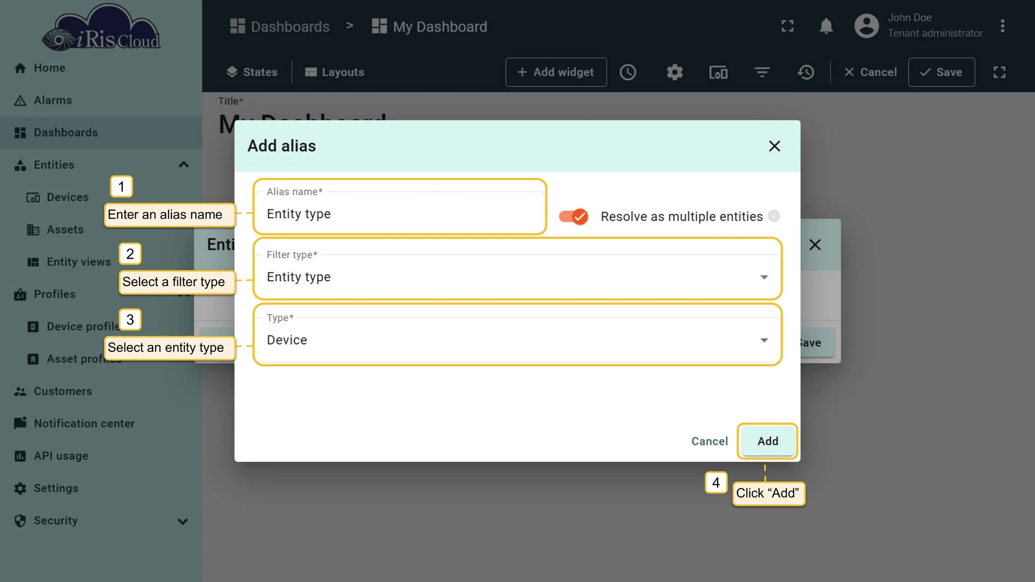
Task: Open the Type dropdown showing Device
Action: pos(517,340)
